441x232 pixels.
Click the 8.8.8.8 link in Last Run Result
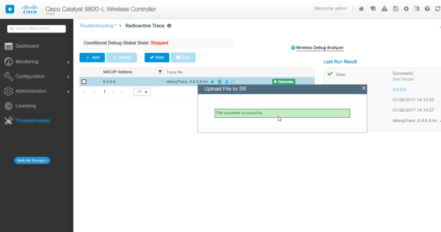[x=399, y=90]
